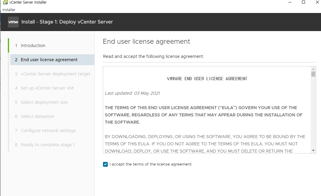Close the vCenter Server Installer window
Image resolution: width=321 pixels, height=196 pixels.
point(317,2)
